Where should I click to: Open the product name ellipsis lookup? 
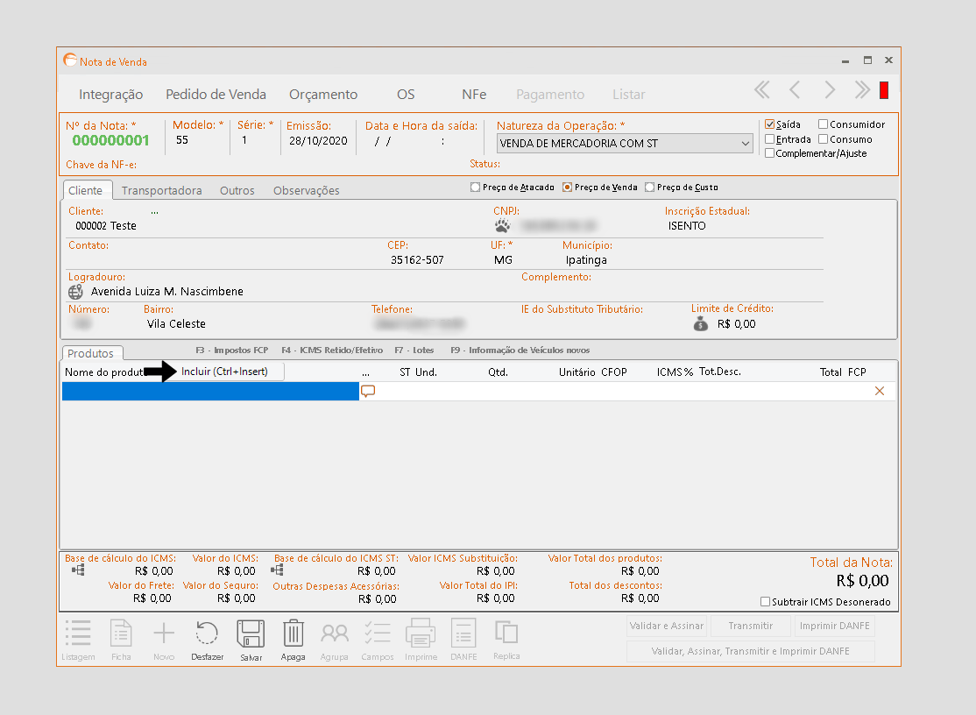(x=365, y=372)
